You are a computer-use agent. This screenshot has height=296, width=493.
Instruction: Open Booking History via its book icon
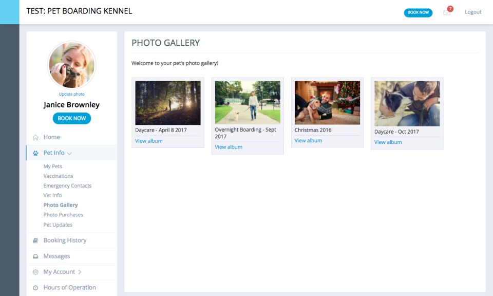(35, 240)
